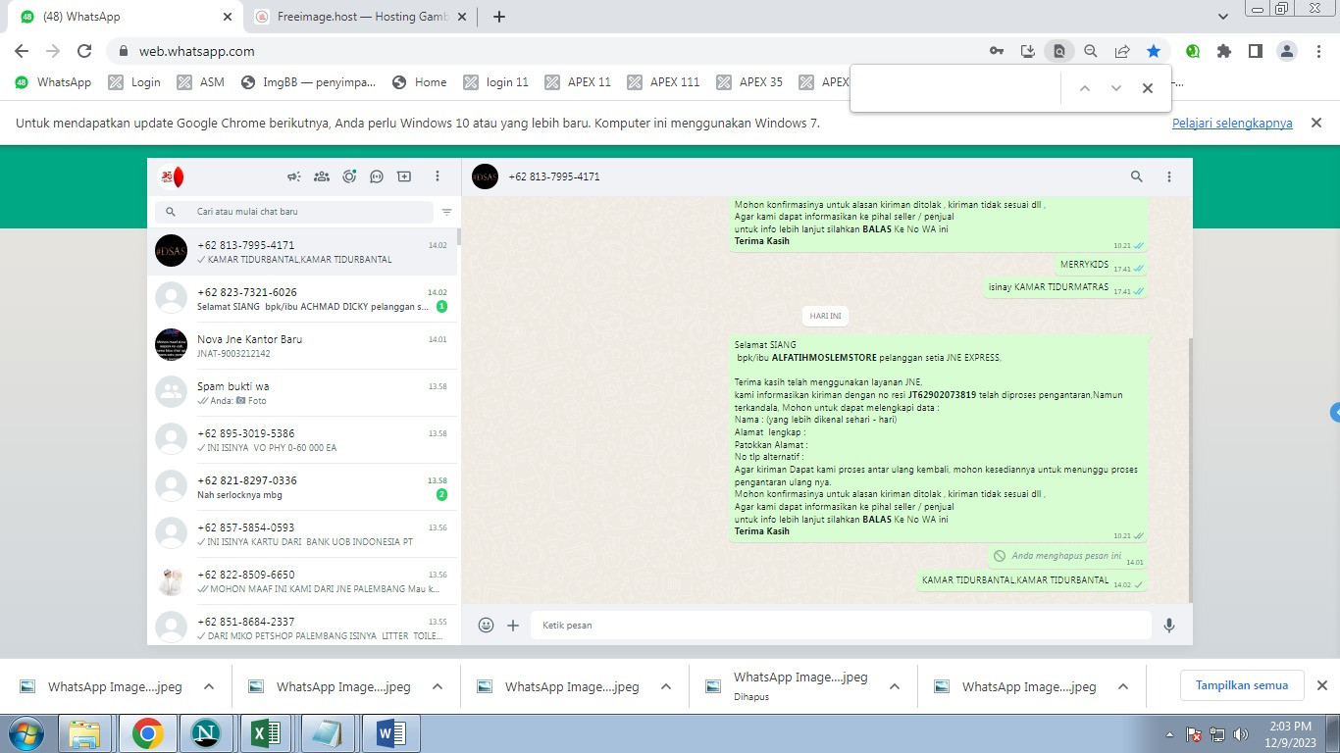Screen dimensions: 1340x753
Task: Open the 'ASM' bookmark
Action: pos(201,82)
